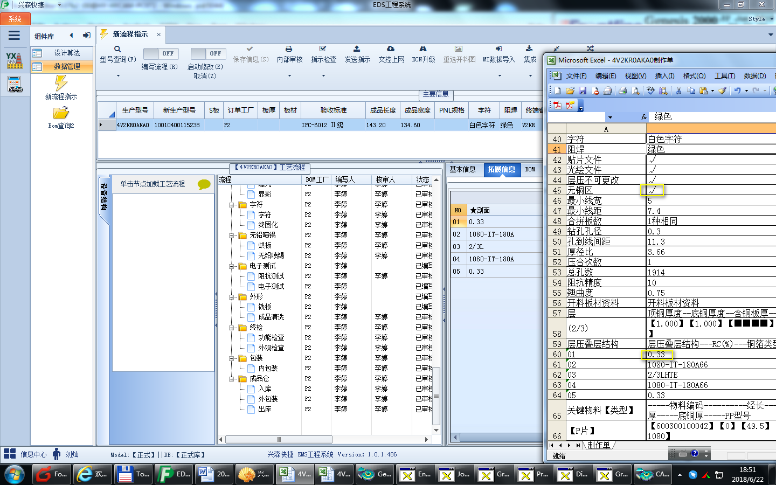The width and height of the screenshot is (776, 485).
Task: Select the calculator-link sidebar icon
Action: pyautogui.click(x=15, y=85)
